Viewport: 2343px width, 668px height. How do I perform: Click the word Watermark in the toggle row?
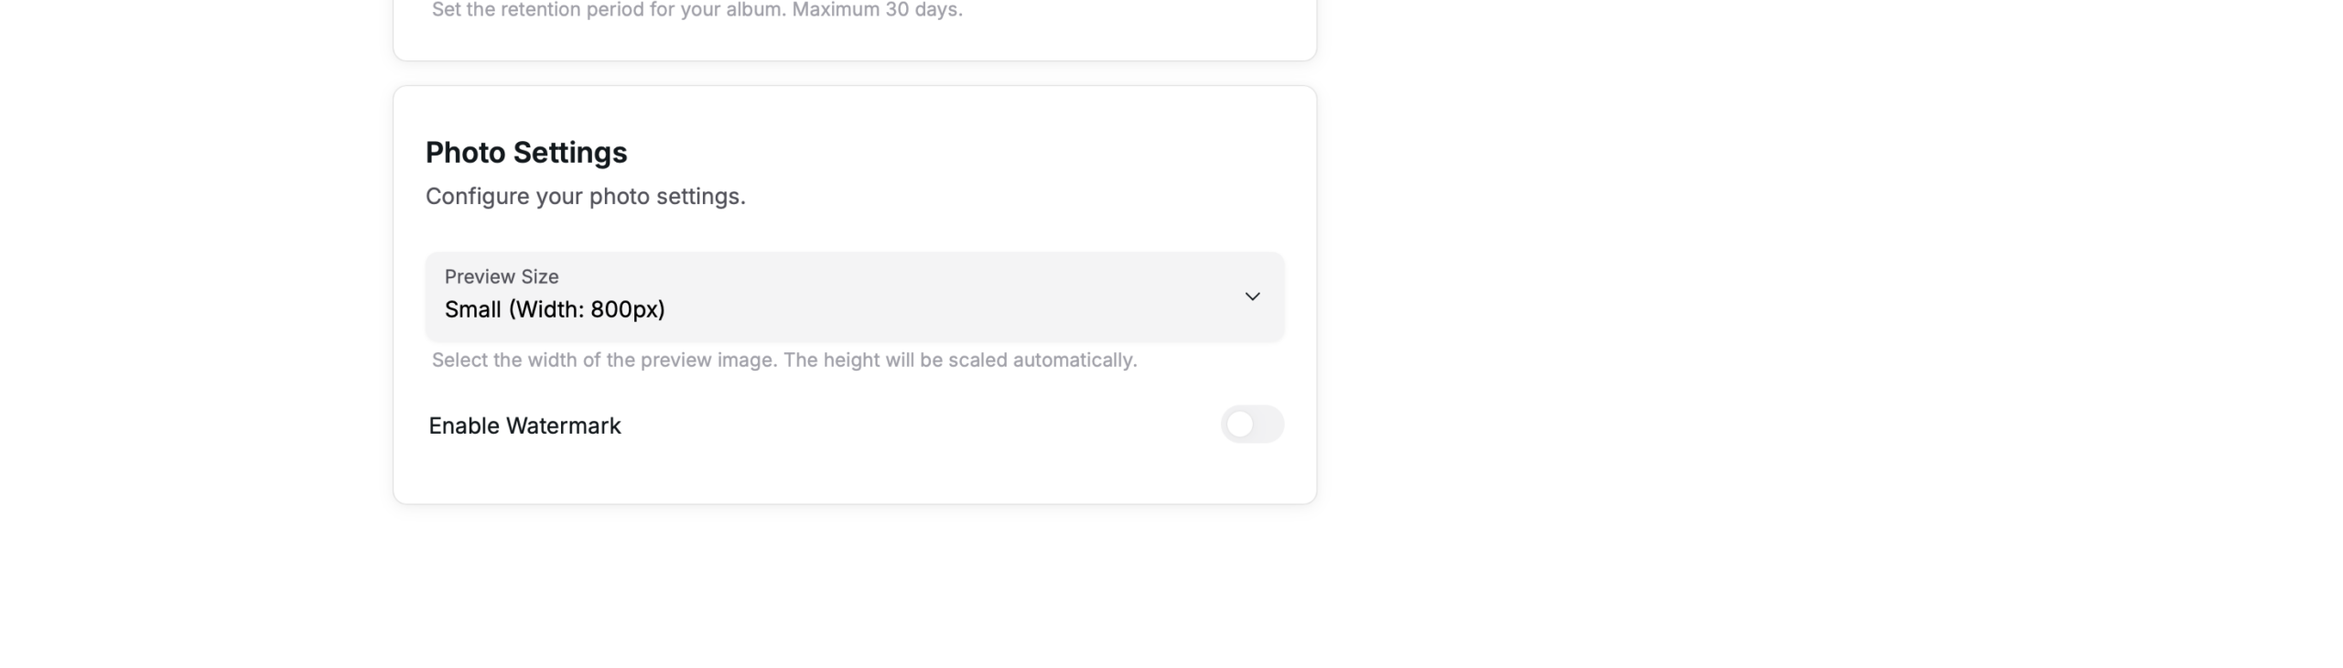[563, 426]
